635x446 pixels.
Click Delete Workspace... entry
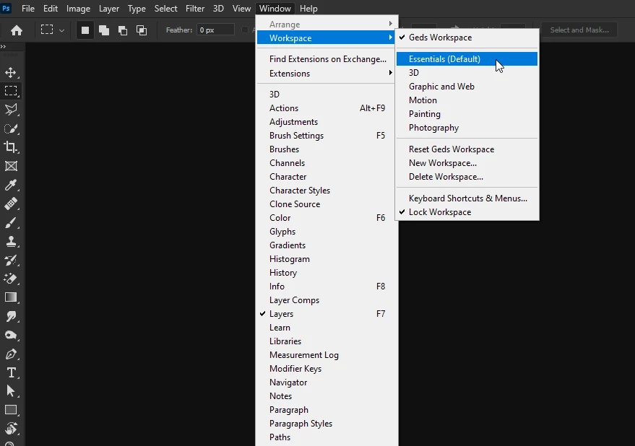[x=467, y=177]
